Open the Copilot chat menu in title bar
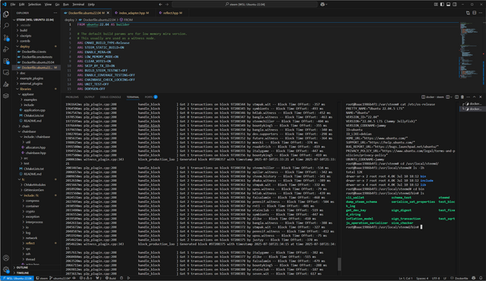The height and width of the screenshot is (281, 486). point(324,5)
